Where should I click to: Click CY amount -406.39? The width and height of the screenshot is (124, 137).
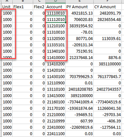pos(107,121)
